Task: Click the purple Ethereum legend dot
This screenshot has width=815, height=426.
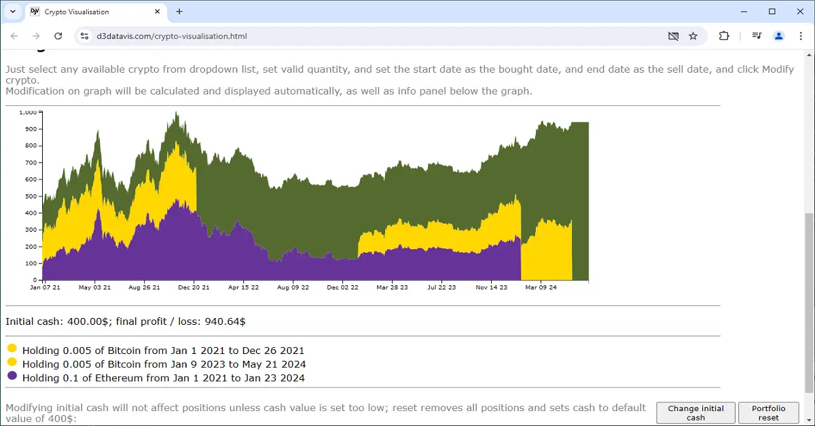Action: (x=12, y=375)
